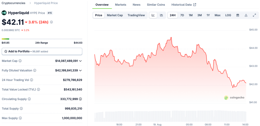Open info icon beside 333,772,999 value

tap(80, 99)
